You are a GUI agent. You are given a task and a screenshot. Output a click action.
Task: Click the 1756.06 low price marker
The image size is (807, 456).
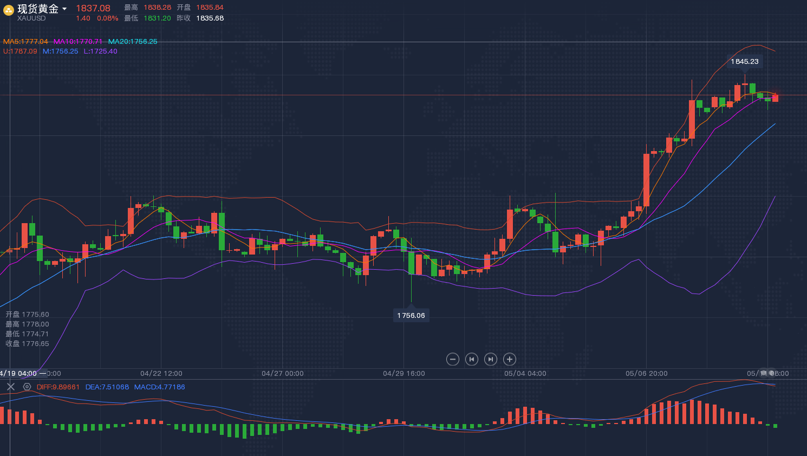coord(411,315)
